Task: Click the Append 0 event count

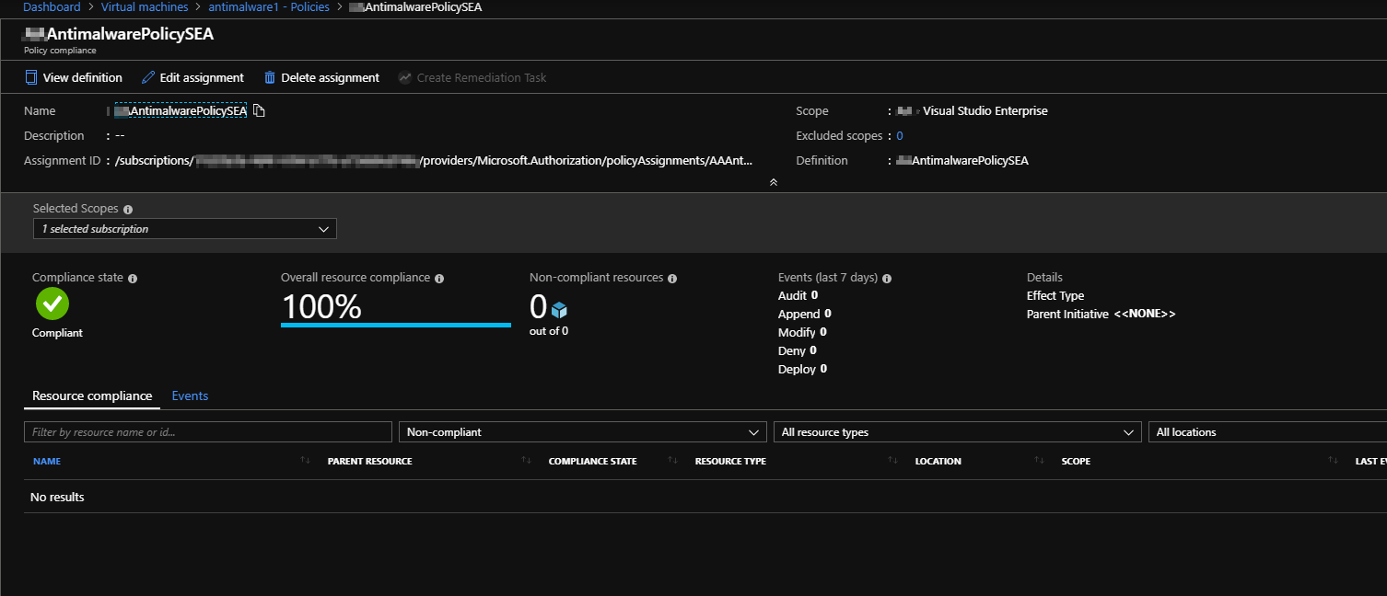Action: [x=804, y=314]
